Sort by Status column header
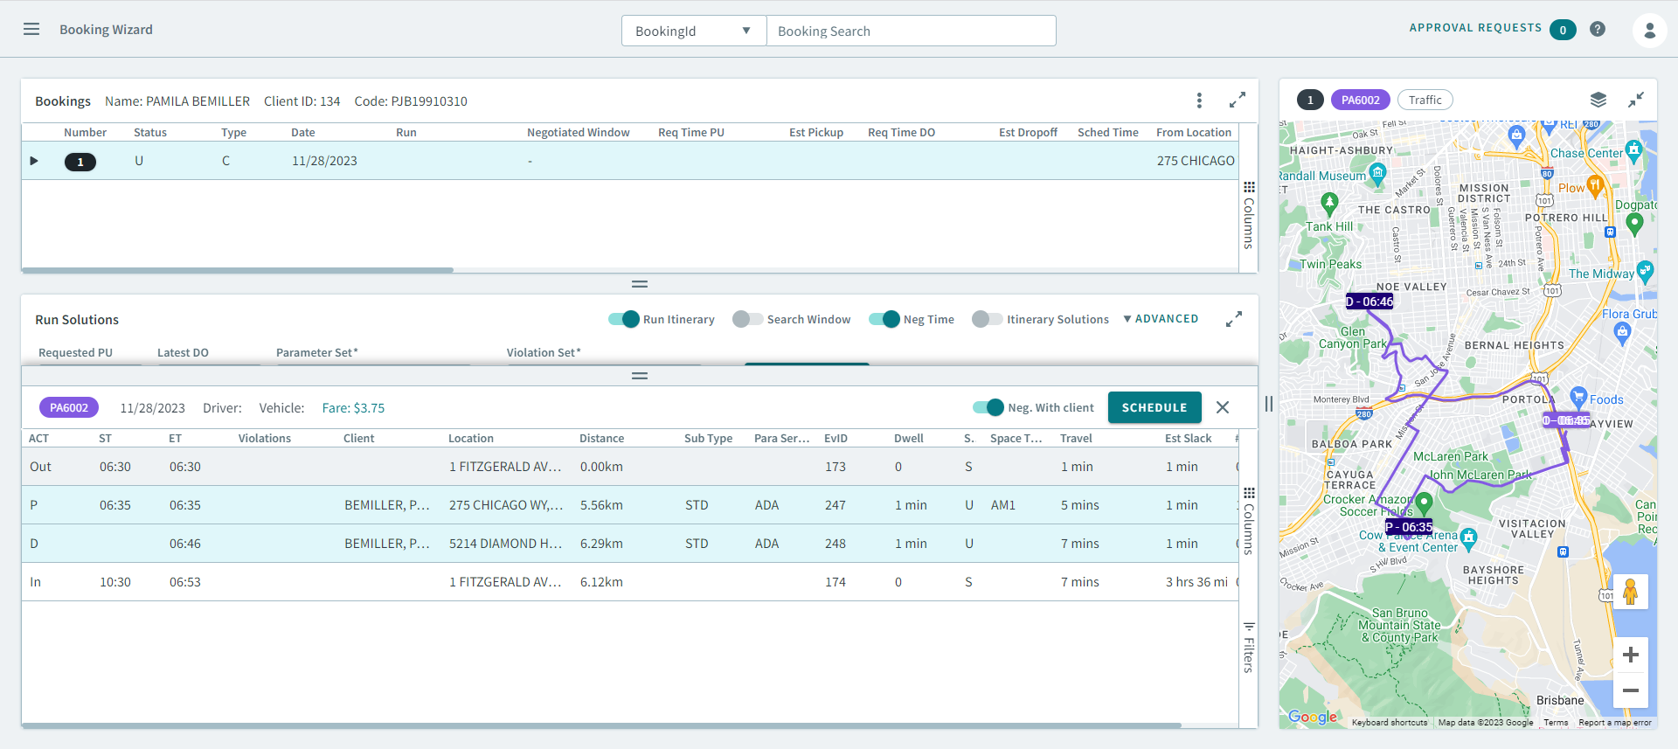The width and height of the screenshot is (1678, 749). [x=150, y=133]
